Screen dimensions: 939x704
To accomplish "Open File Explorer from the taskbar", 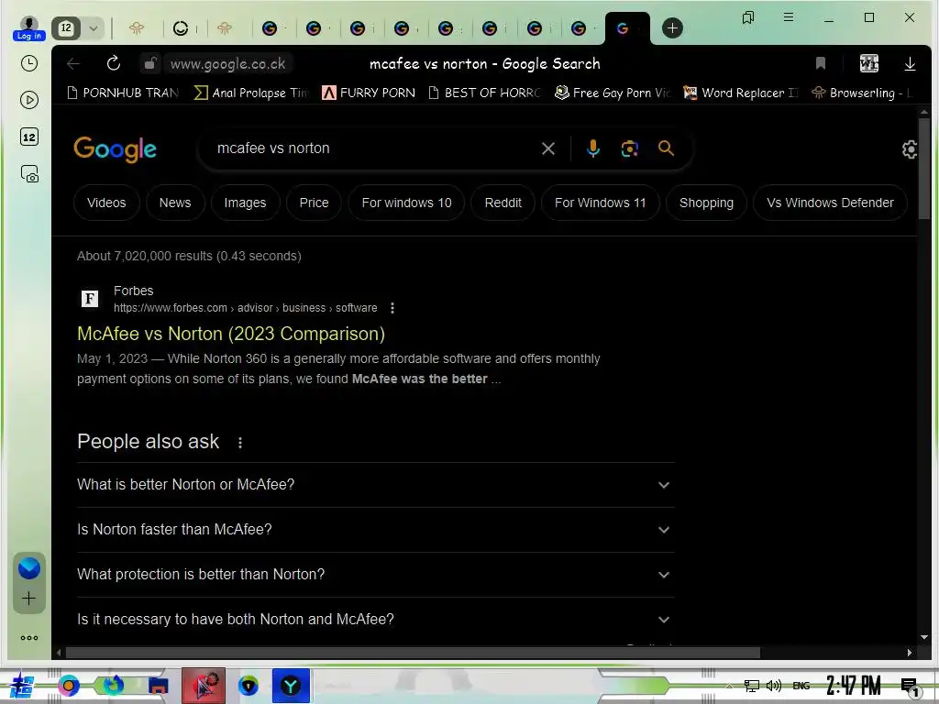I will (x=159, y=686).
